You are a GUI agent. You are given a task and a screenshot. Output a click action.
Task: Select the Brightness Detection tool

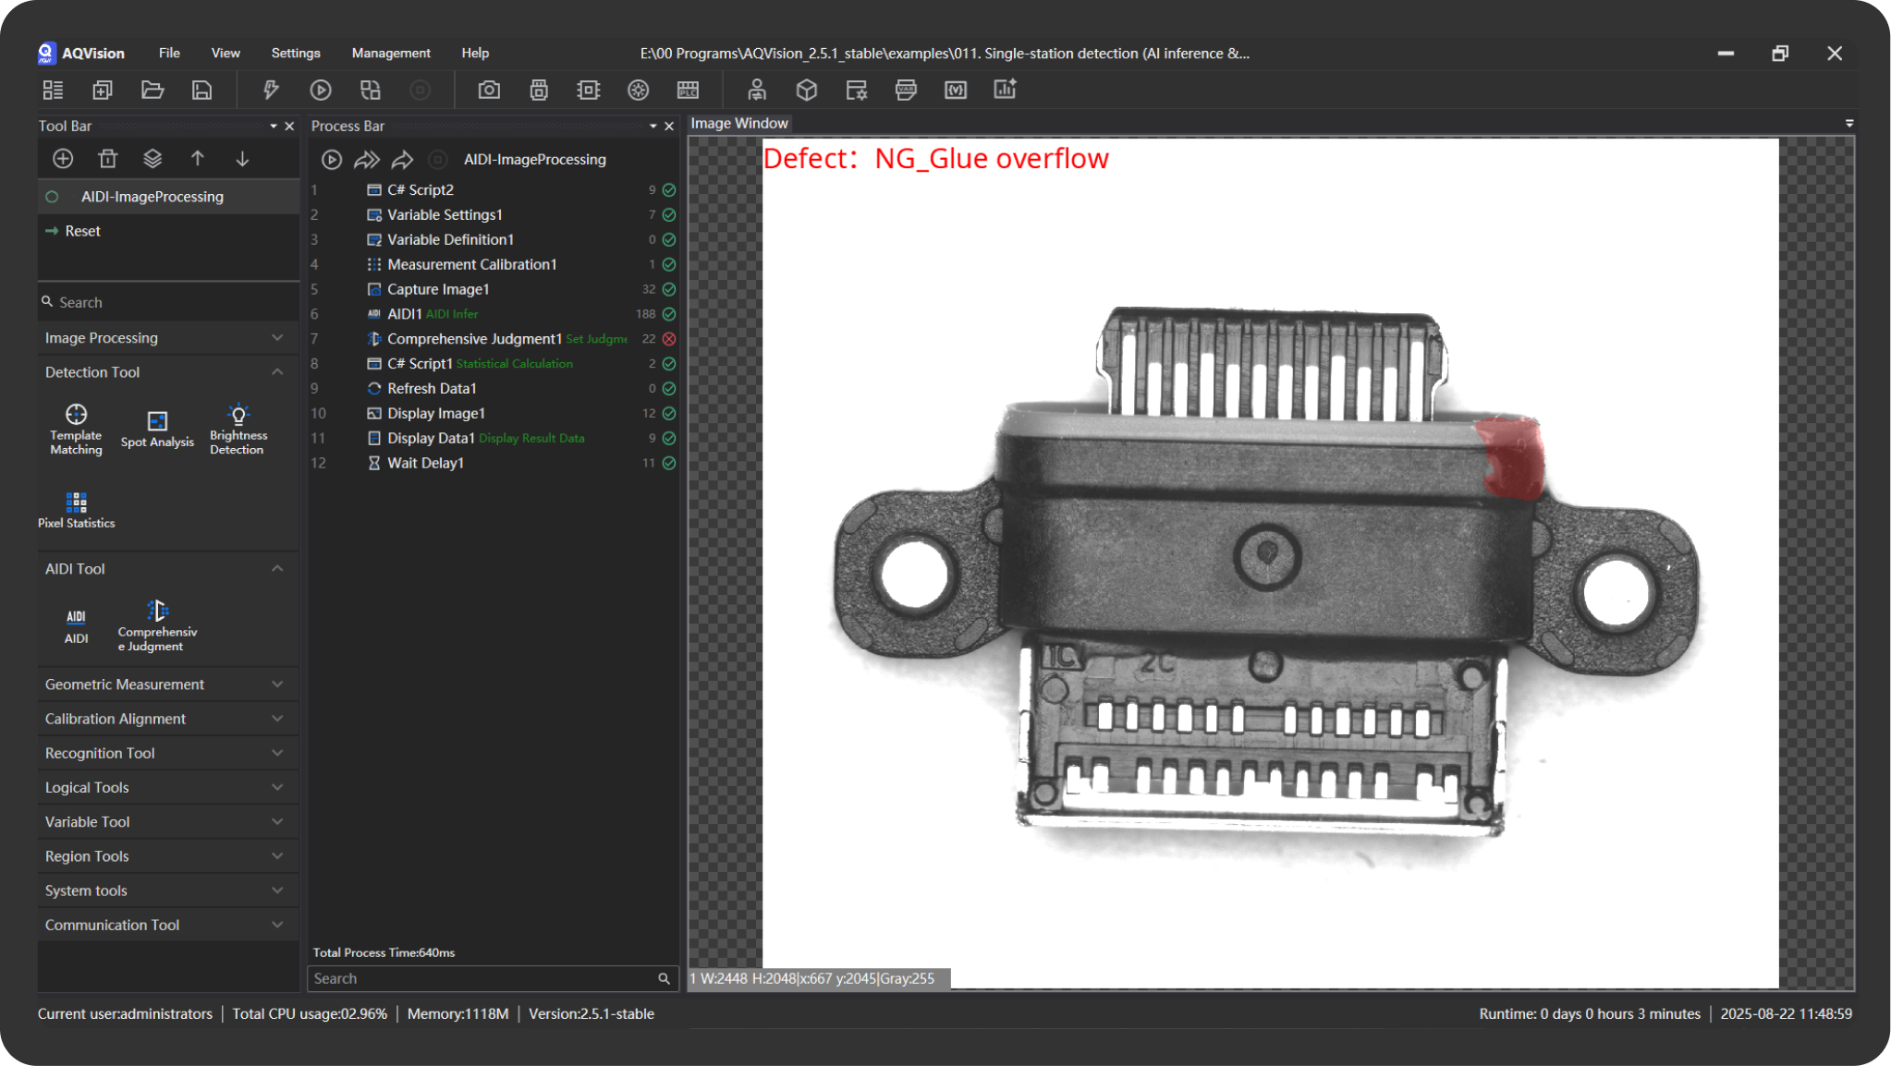point(238,429)
